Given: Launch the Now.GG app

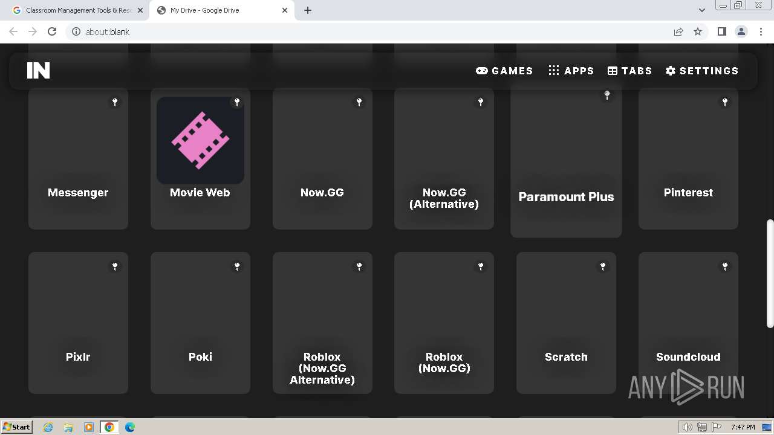Looking at the screenshot, I should 322,159.
